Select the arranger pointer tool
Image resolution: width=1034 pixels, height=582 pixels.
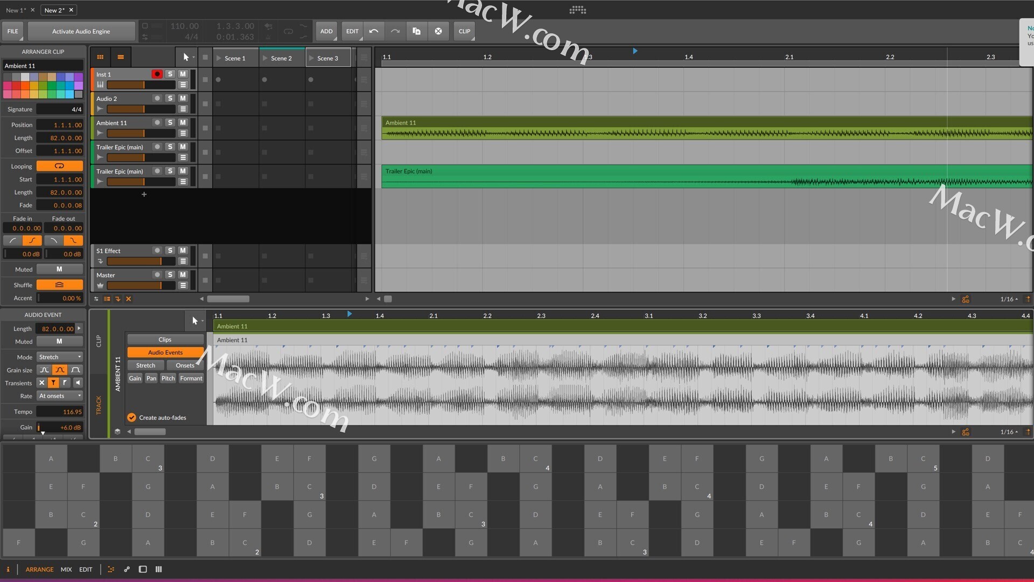click(186, 57)
